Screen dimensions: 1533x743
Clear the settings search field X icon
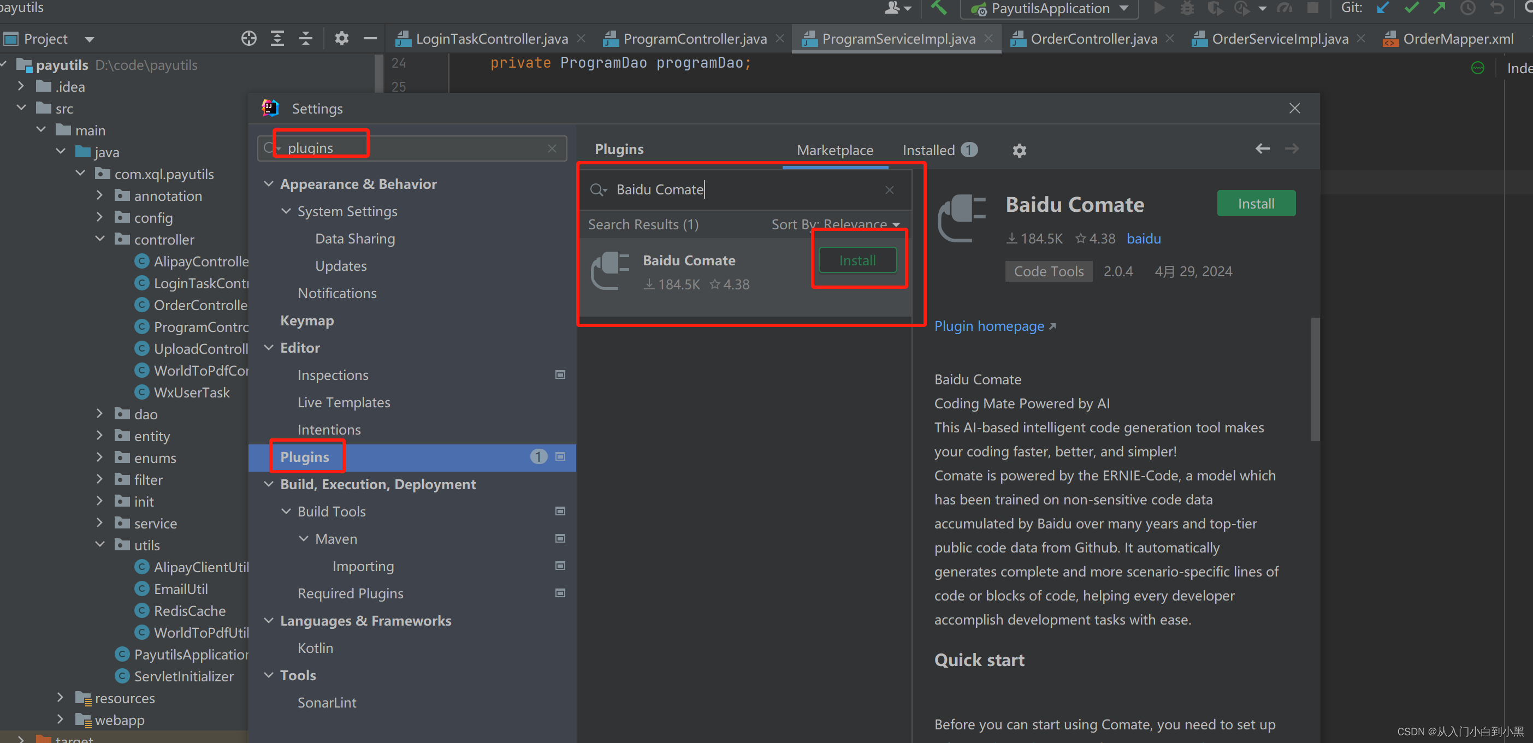[x=552, y=148]
